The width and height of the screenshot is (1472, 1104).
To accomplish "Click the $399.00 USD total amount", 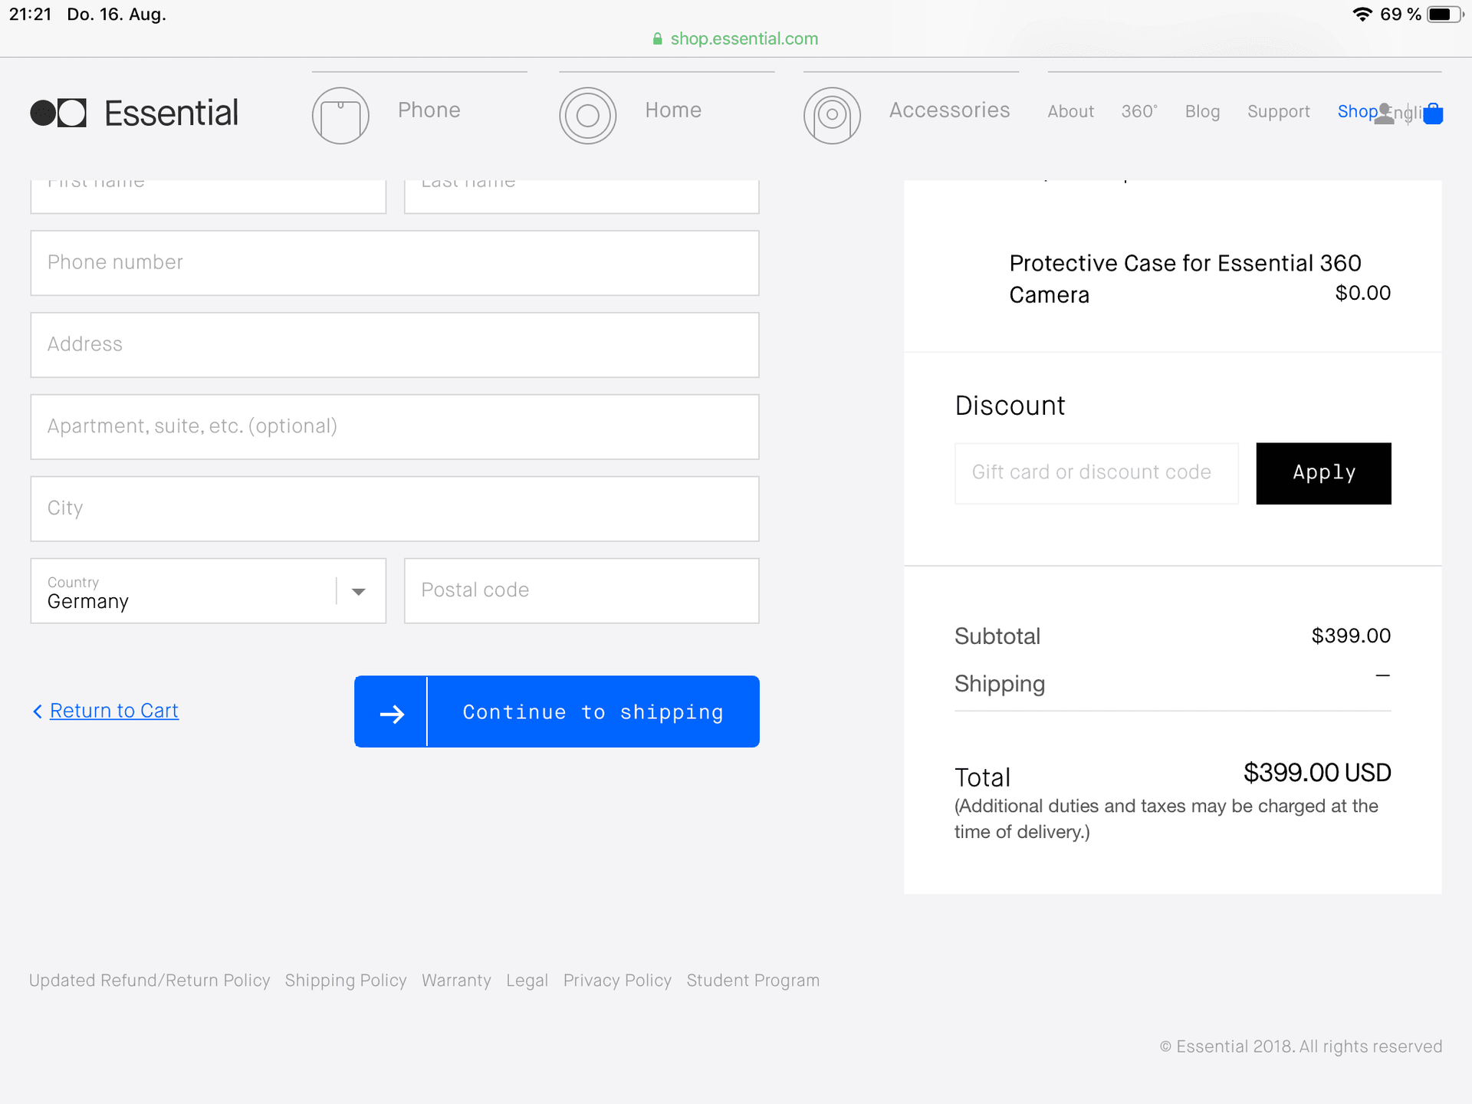I will pos(1316,773).
